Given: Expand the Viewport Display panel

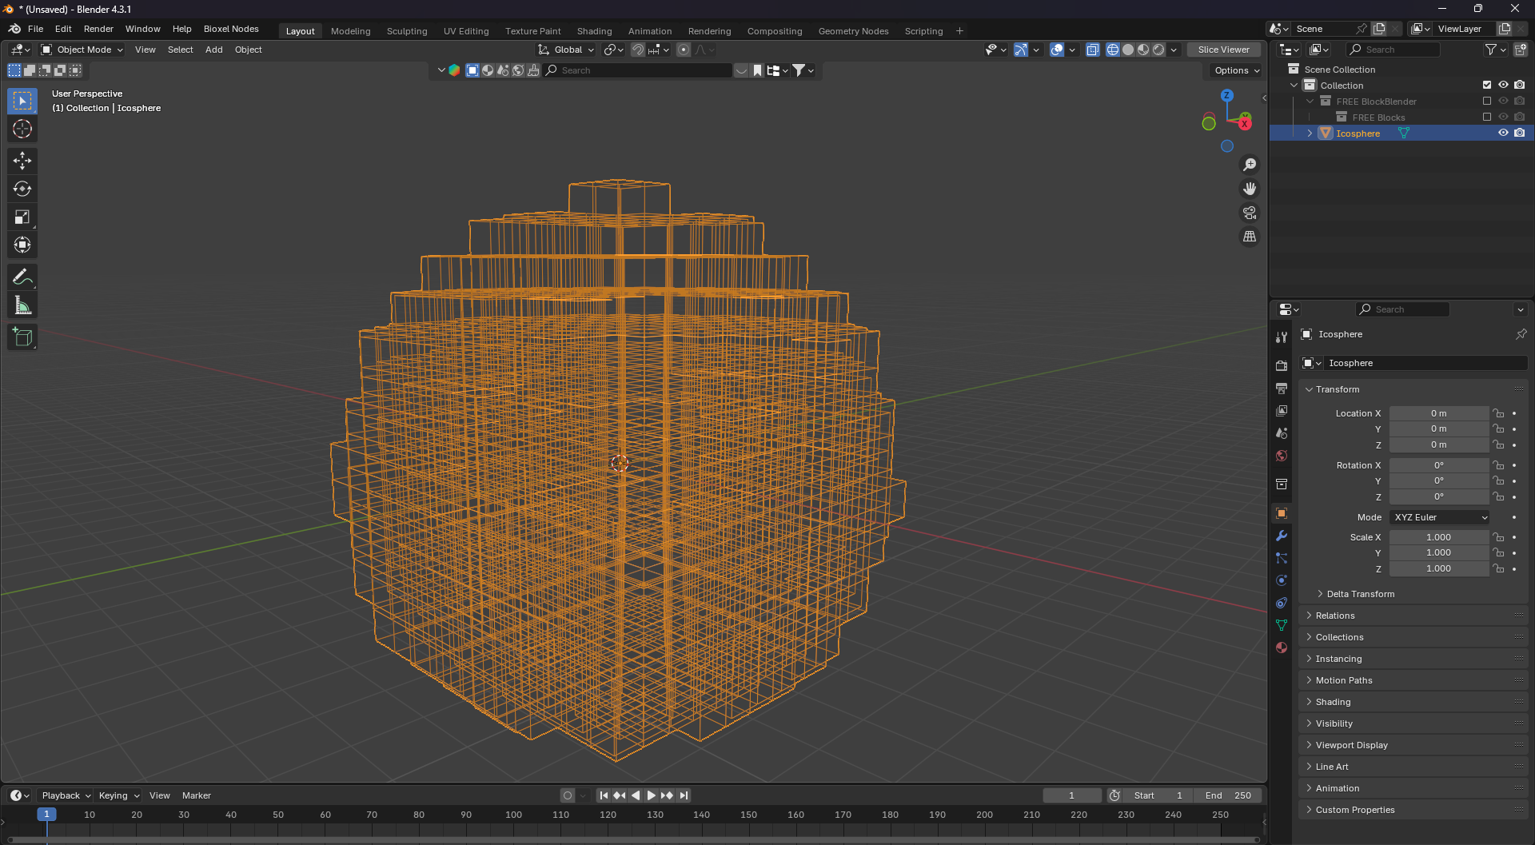Looking at the screenshot, I should [x=1351, y=745].
